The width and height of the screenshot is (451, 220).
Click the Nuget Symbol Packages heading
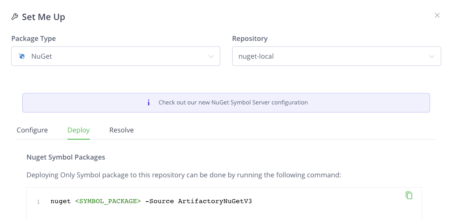coord(66,157)
